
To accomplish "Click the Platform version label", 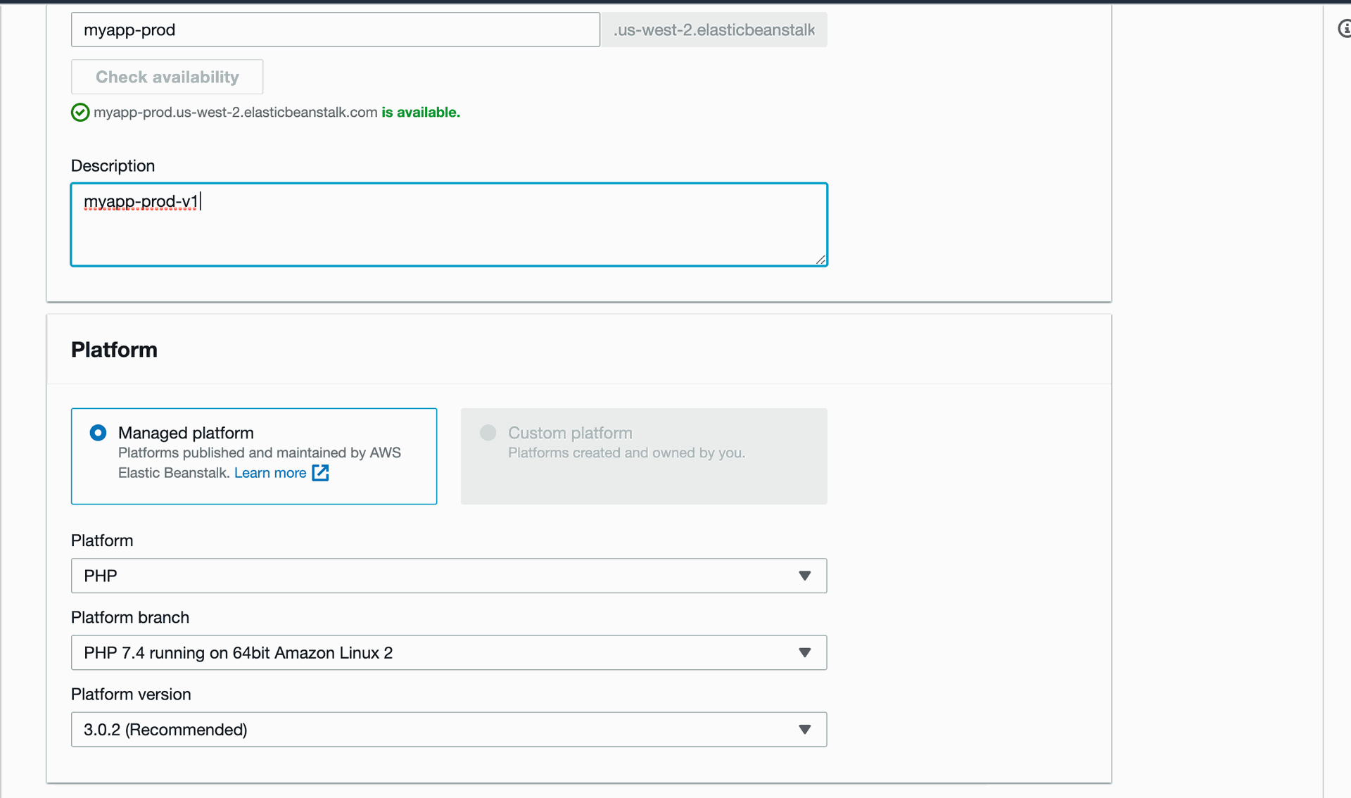I will tap(131, 695).
